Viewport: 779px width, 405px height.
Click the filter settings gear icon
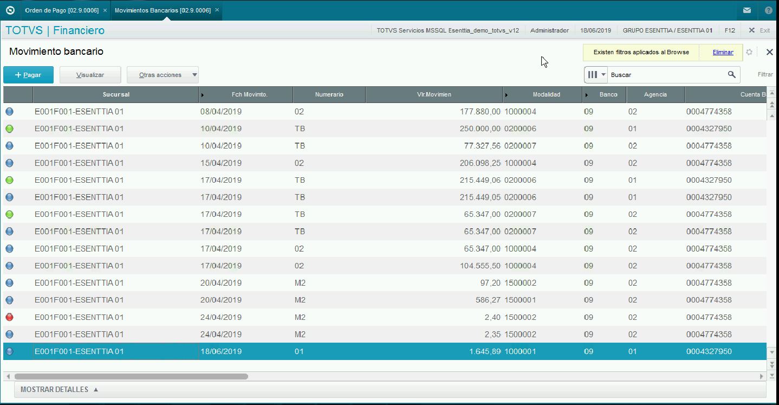[x=749, y=52]
